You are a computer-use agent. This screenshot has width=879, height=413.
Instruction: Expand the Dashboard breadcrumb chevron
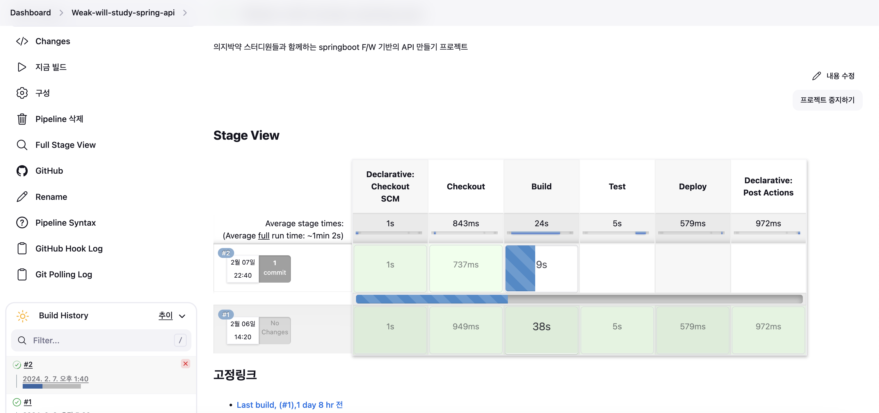tap(61, 12)
